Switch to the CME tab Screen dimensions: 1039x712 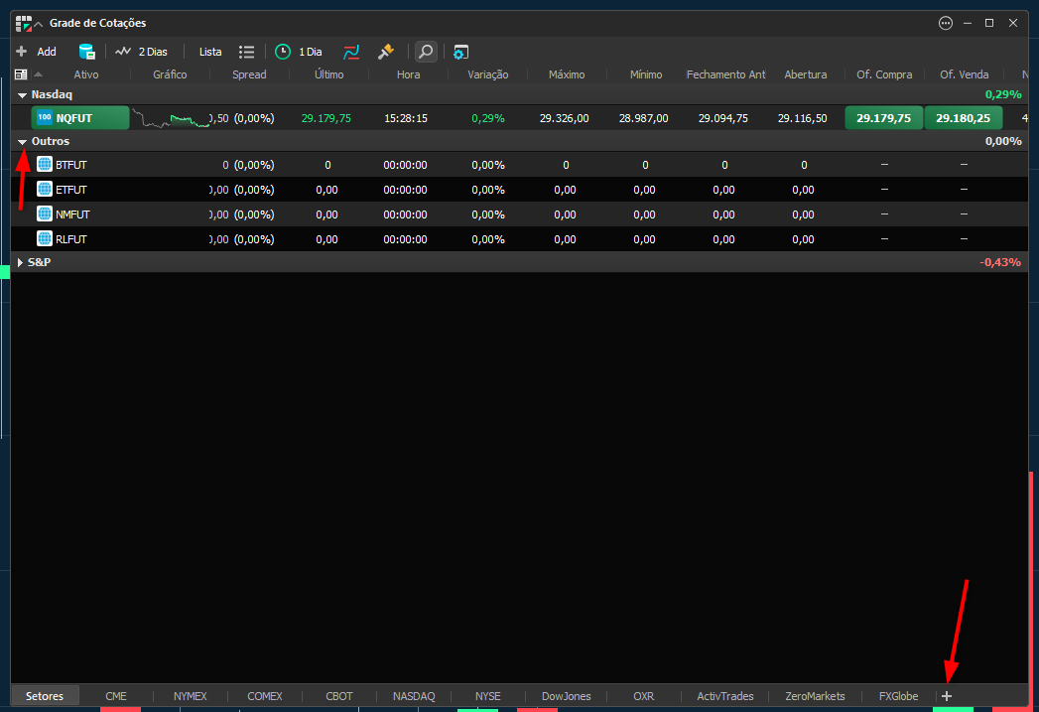(116, 696)
